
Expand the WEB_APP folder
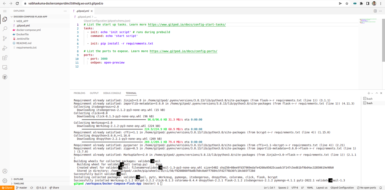click(x=40, y=21)
